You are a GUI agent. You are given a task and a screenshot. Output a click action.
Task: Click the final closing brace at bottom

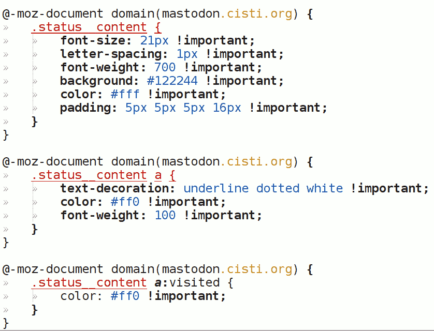point(6,323)
